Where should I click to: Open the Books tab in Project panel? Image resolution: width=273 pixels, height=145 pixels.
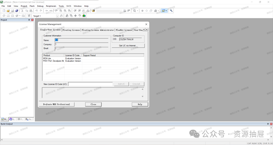click(x=12, y=119)
